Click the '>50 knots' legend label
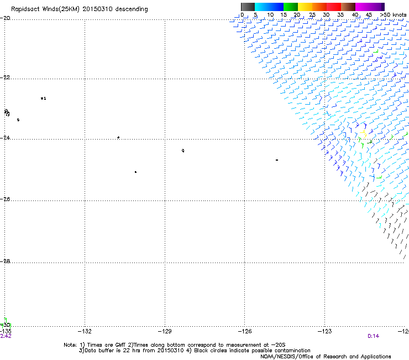This screenshot has height=360, width=409. (393, 15)
